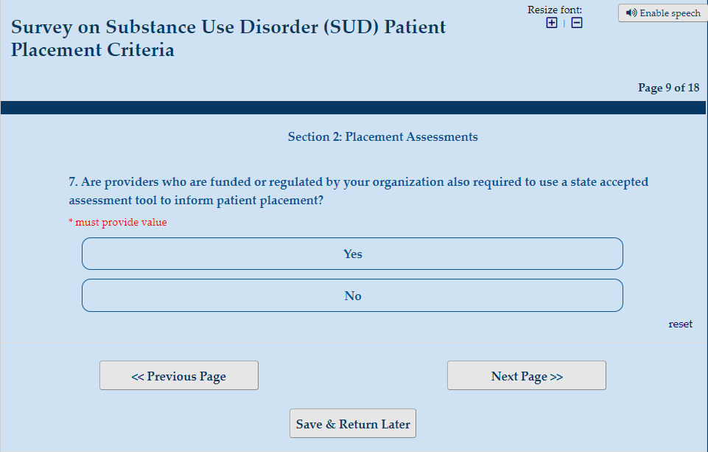Increase font size with the plus icon
Image resolution: width=708 pixels, height=452 pixels.
point(552,23)
